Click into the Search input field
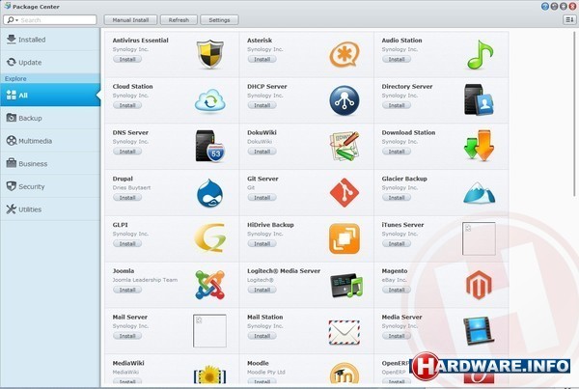 tap(56, 19)
